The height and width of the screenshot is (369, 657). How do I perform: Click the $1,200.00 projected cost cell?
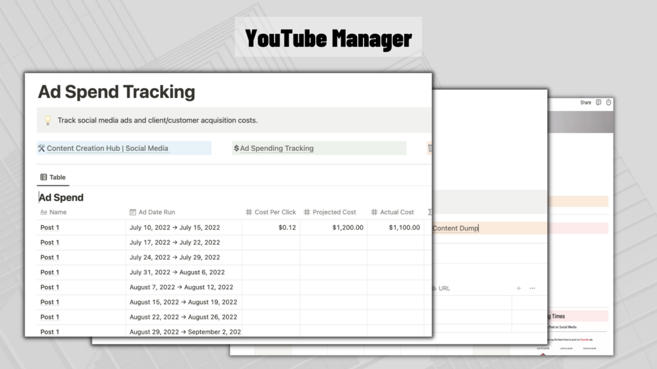pyautogui.click(x=333, y=227)
